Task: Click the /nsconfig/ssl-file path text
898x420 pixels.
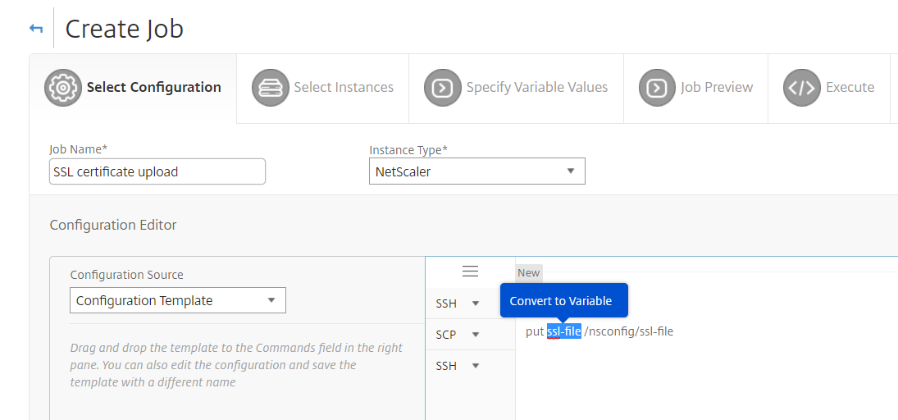Action: point(629,331)
